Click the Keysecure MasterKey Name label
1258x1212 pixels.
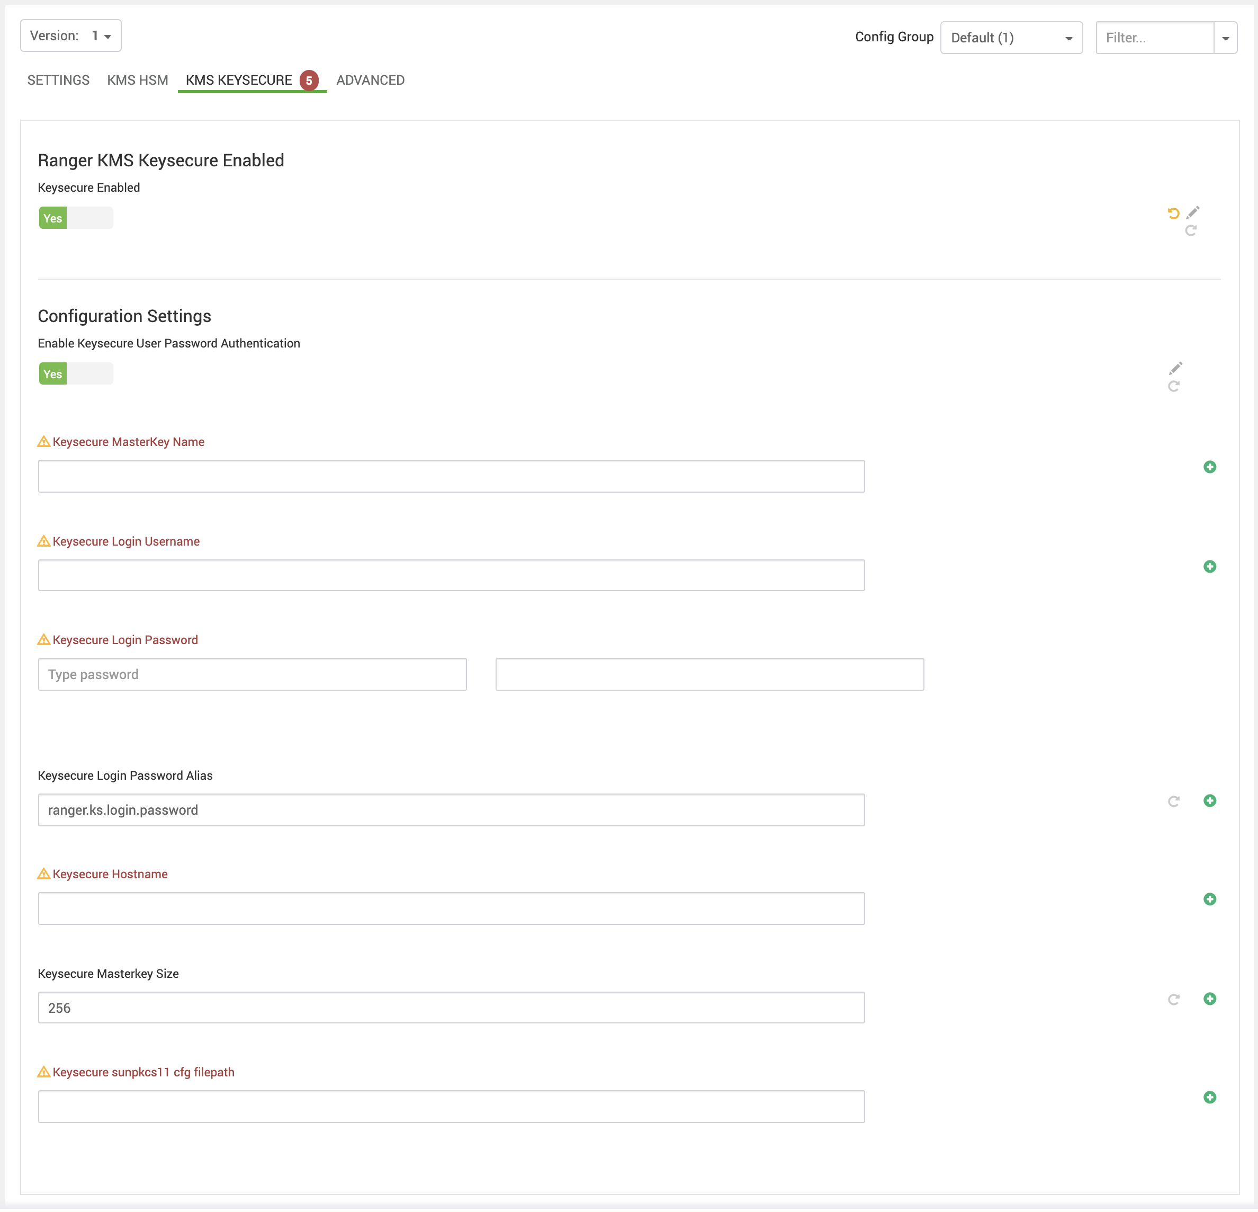coord(128,442)
